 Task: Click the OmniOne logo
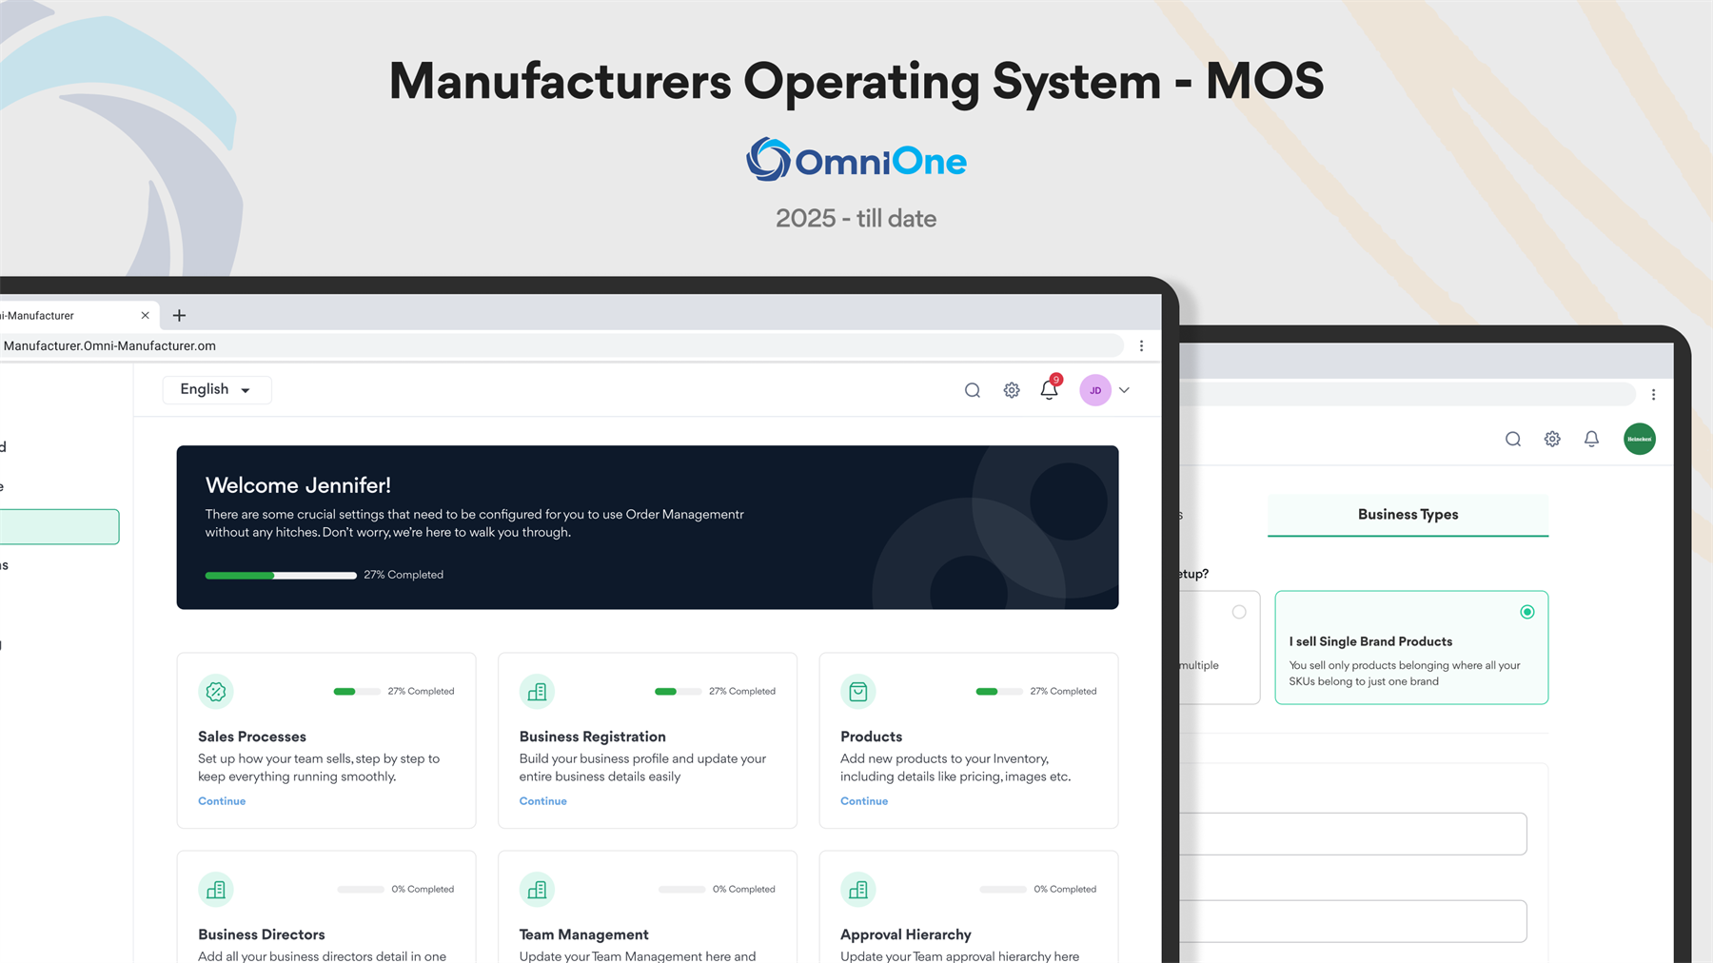pyautogui.click(x=856, y=160)
